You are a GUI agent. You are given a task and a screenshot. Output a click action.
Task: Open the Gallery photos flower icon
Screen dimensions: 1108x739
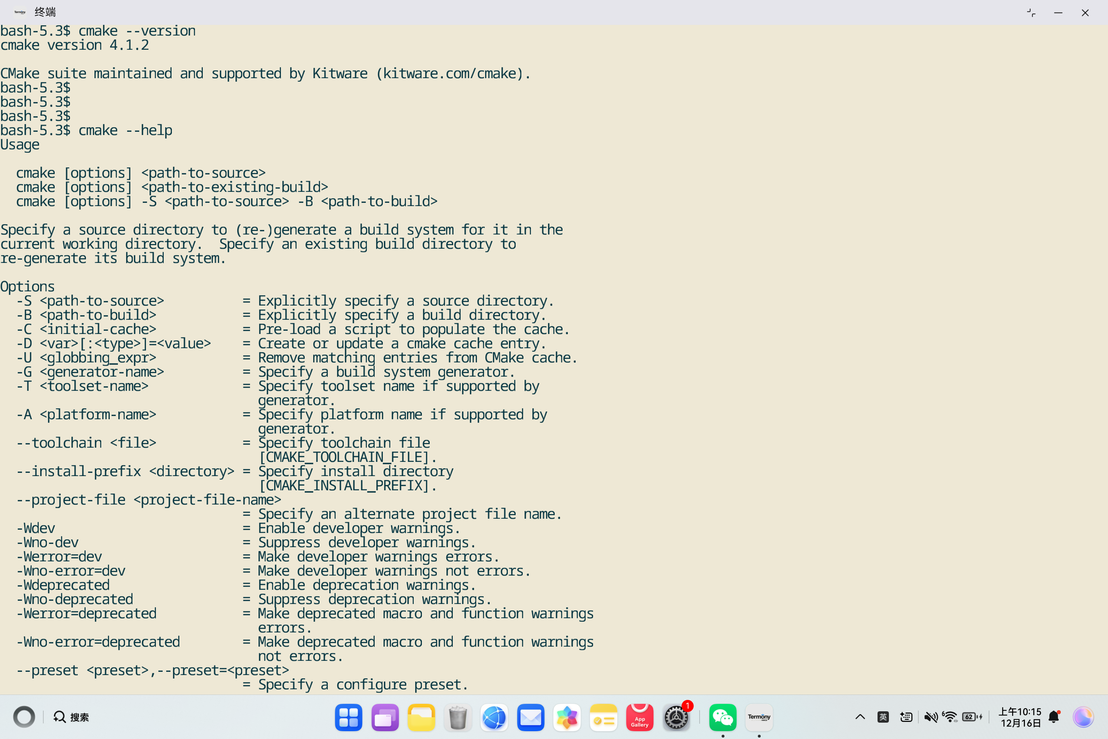[567, 717]
